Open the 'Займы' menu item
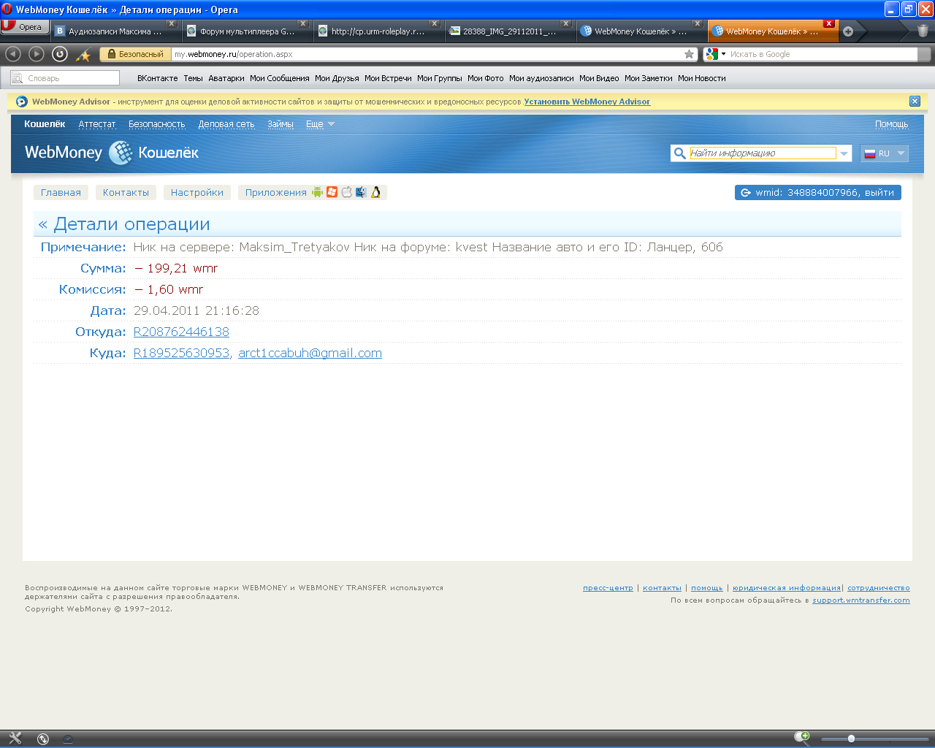The width and height of the screenshot is (935, 748). click(x=280, y=124)
